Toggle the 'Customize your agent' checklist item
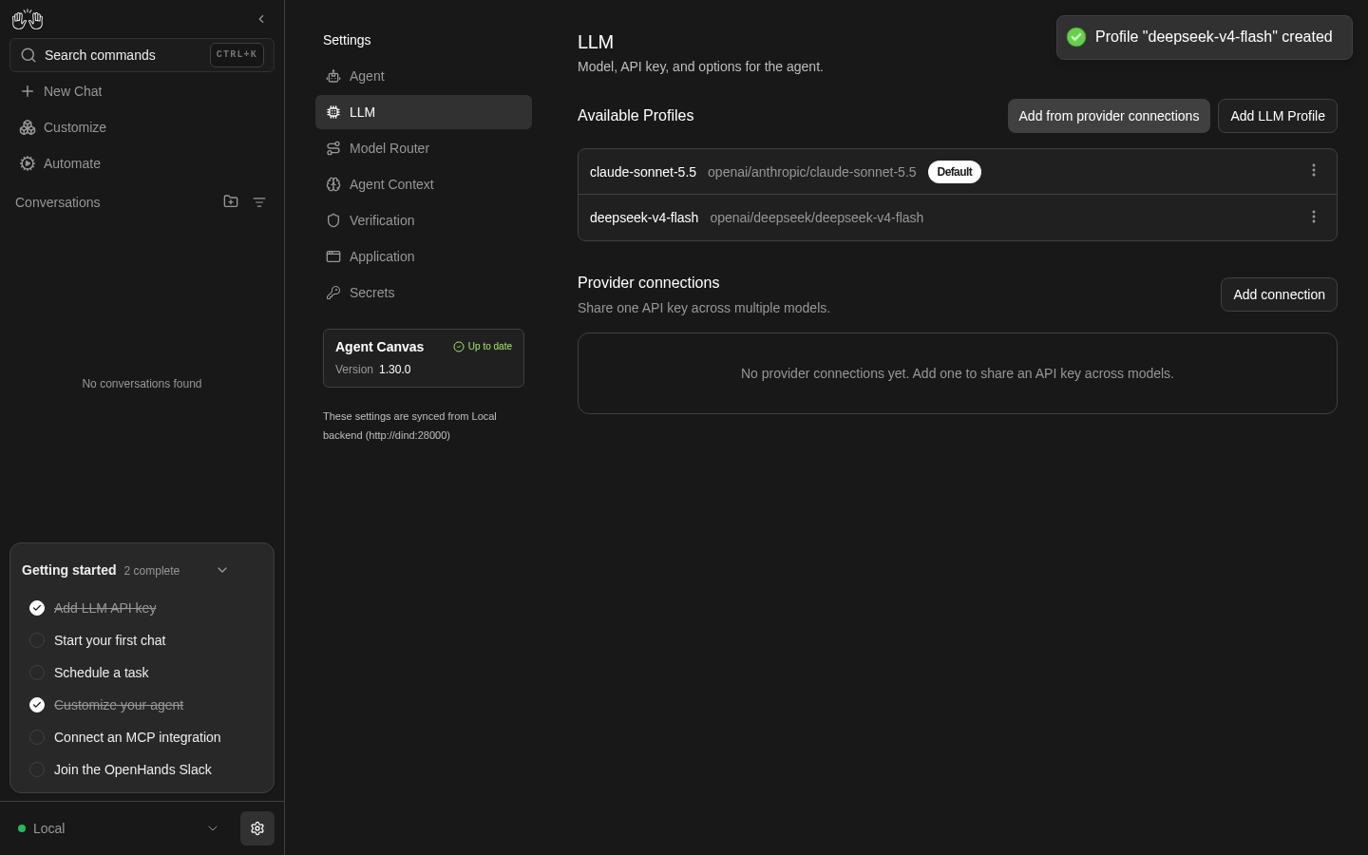 pyautogui.click(x=37, y=705)
